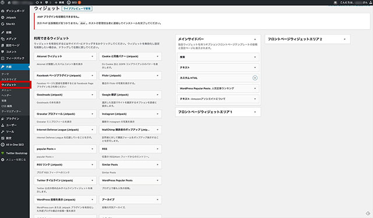The width and height of the screenshot is (373, 218).
Task: Click the ライブプレビューで管理 button
Action: coord(77,9)
